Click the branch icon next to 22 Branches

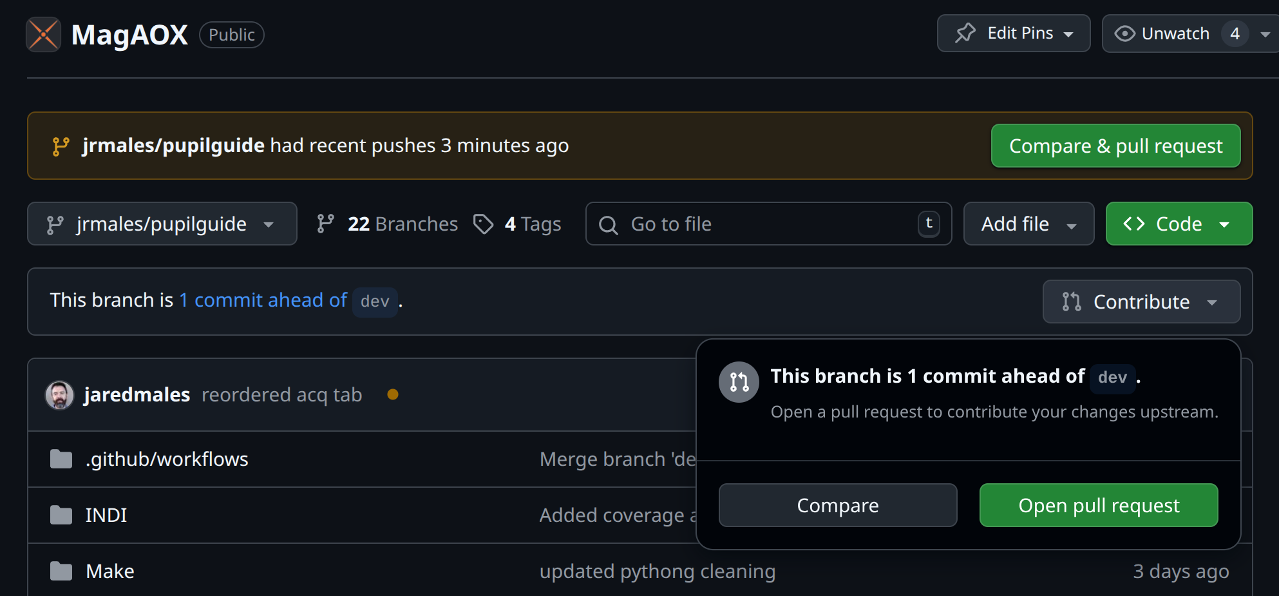pyautogui.click(x=326, y=224)
